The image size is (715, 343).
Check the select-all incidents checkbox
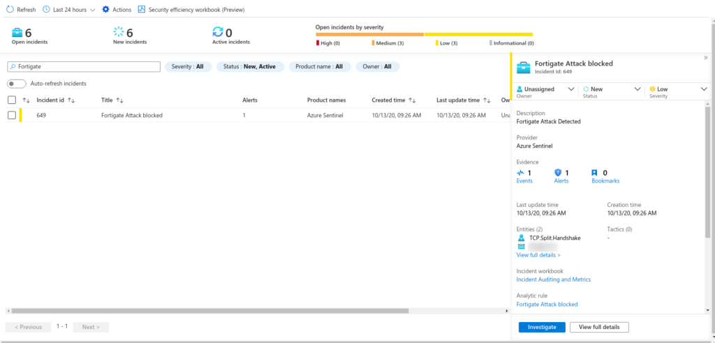(x=12, y=100)
